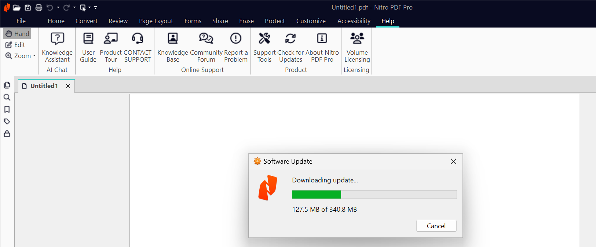The image size is (596, 247).
Task: Open the Knowledge Assistant AI chat
Action: point(57,47)
